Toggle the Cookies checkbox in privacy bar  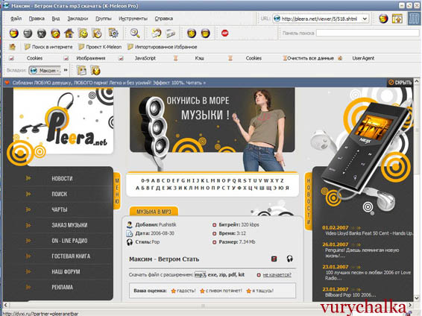12,58
